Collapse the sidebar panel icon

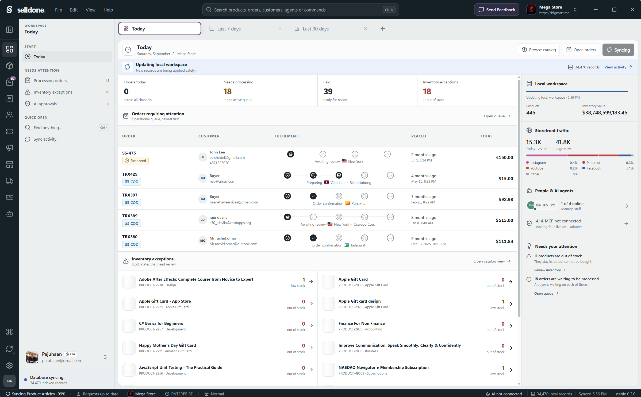(x=10, y=30)
